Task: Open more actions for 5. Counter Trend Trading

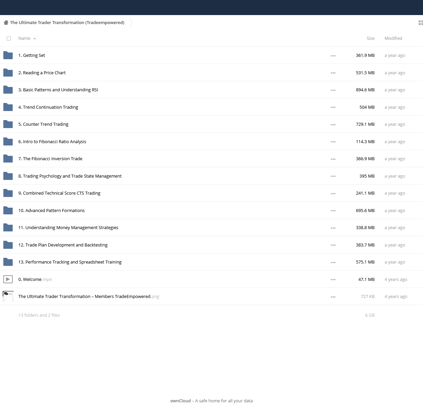Action: [333, 125]
